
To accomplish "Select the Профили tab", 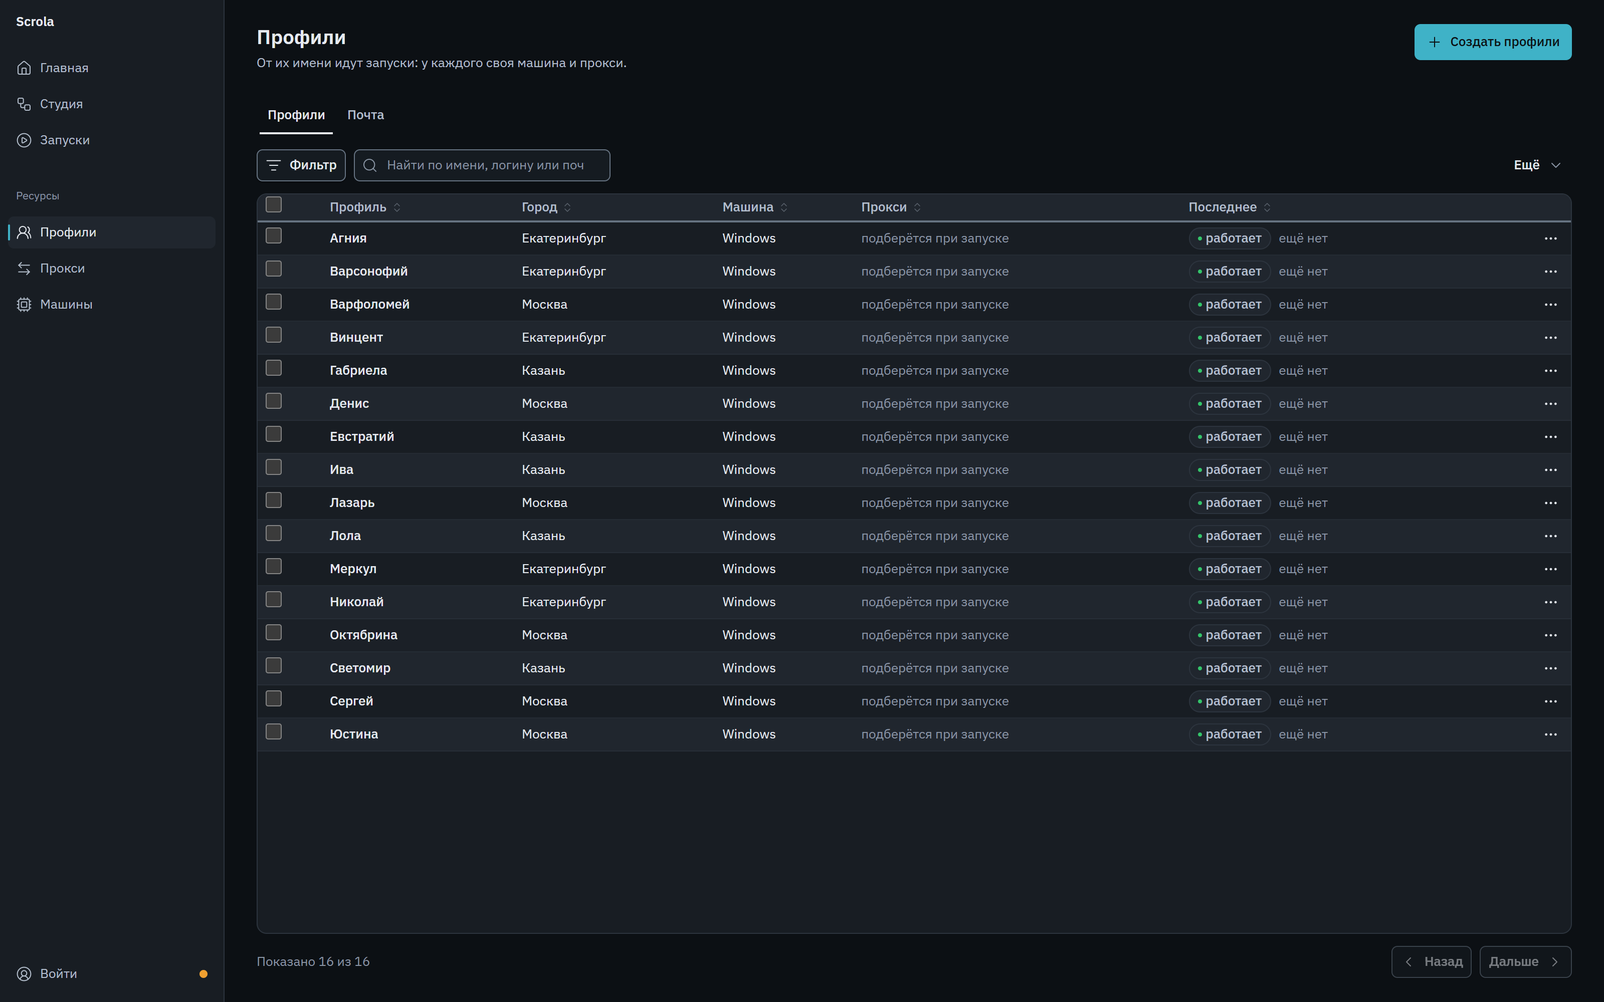I will (296, 115).
